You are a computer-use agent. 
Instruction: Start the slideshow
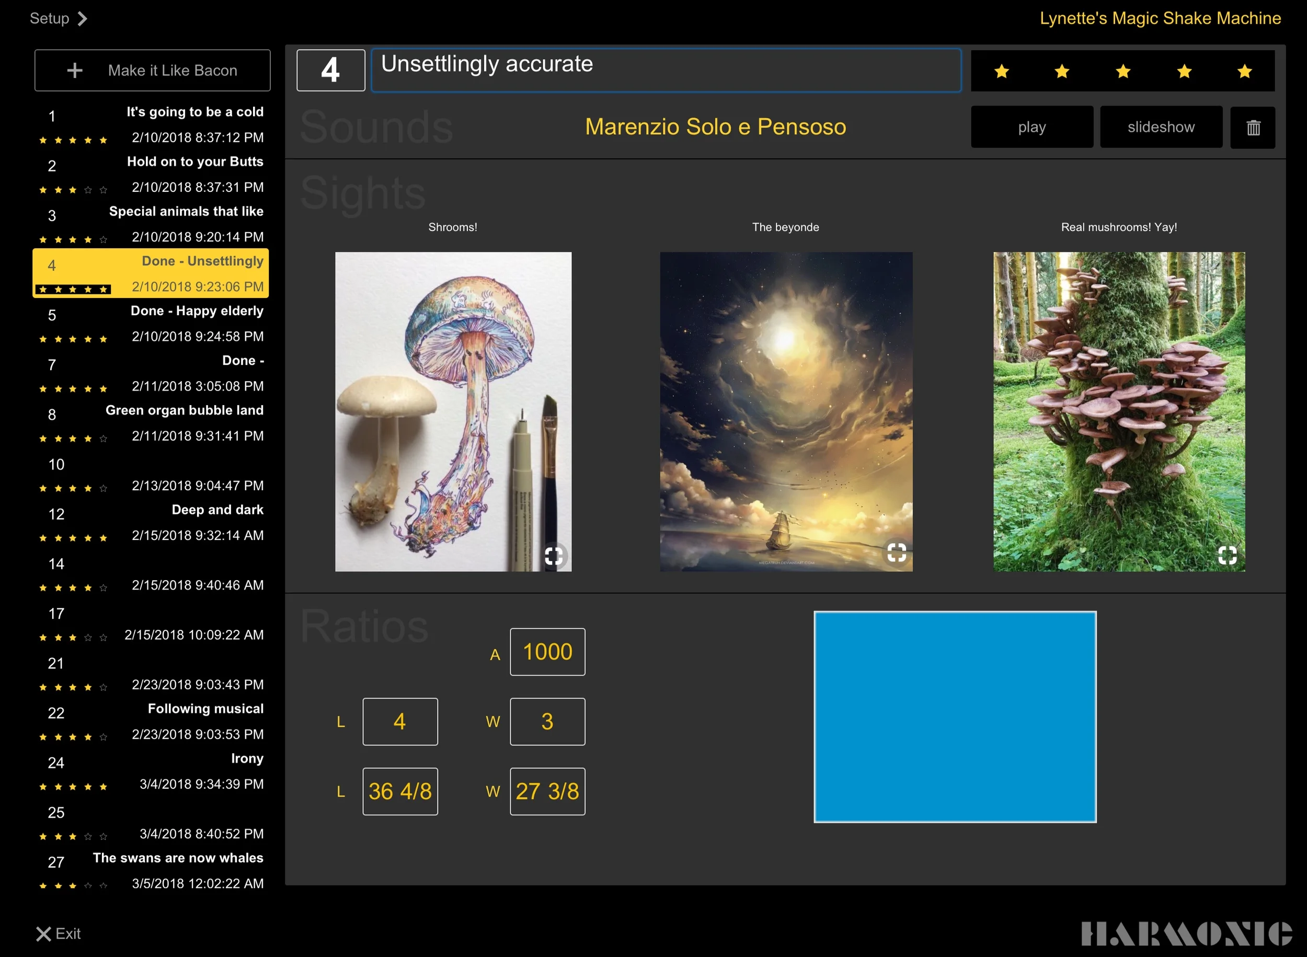tap(1161, 128)
